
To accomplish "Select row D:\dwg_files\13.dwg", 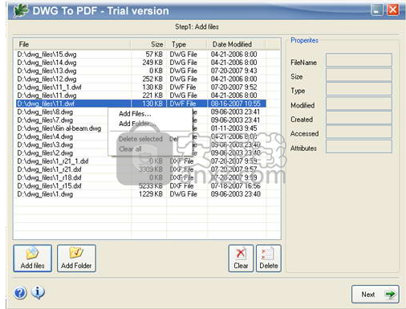I will (x=141, y=71).
